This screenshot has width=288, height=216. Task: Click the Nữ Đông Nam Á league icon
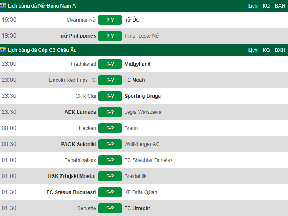(3, 5)
